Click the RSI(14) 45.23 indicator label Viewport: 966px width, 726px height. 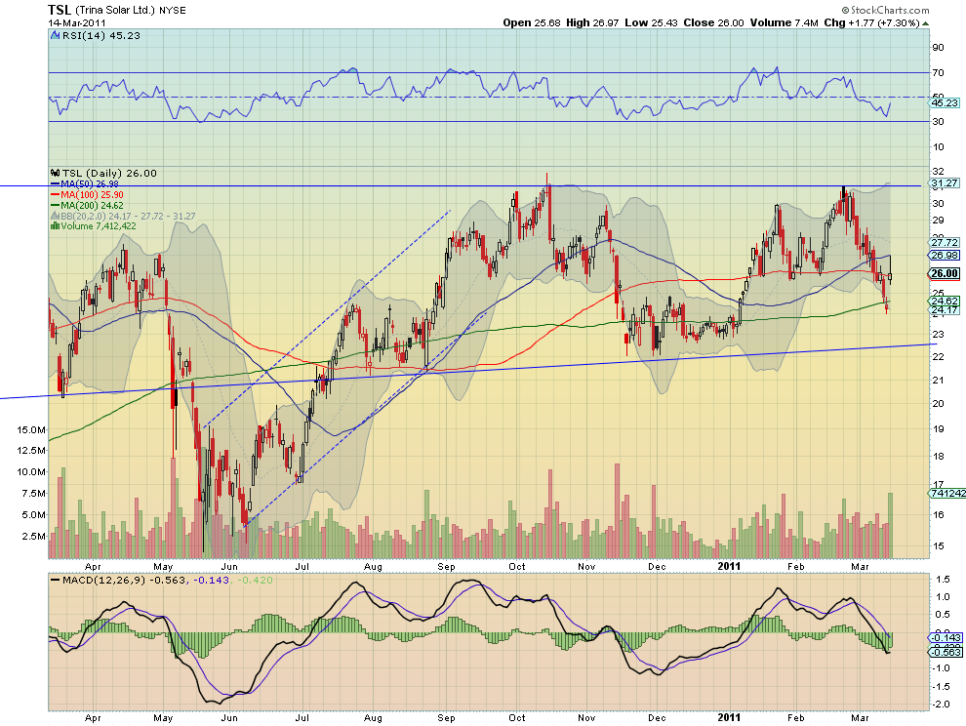coord(101,36)
